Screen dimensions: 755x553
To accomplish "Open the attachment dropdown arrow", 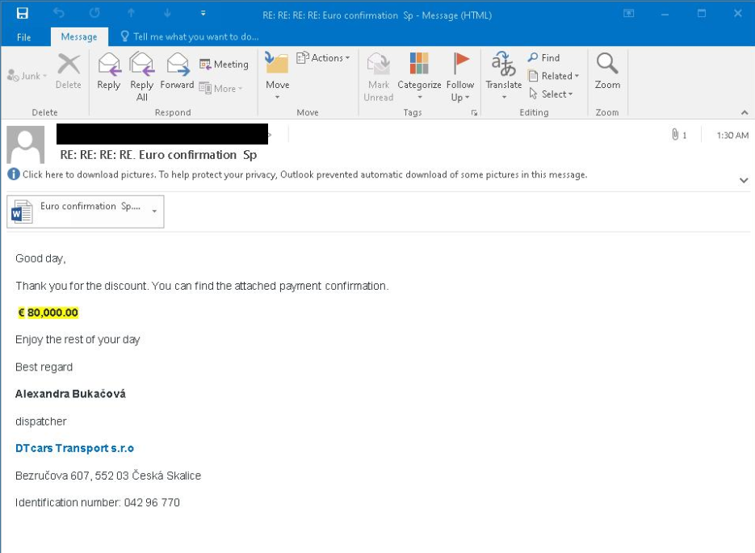I will coord(154,212).
